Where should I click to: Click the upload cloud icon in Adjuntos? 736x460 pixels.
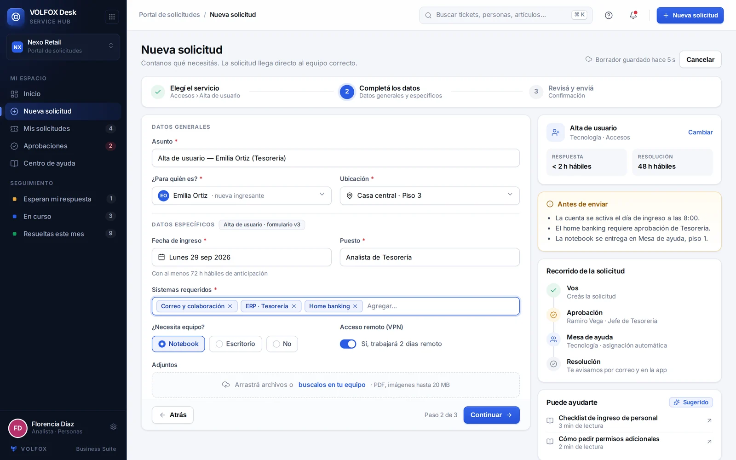tap(226, 385)
